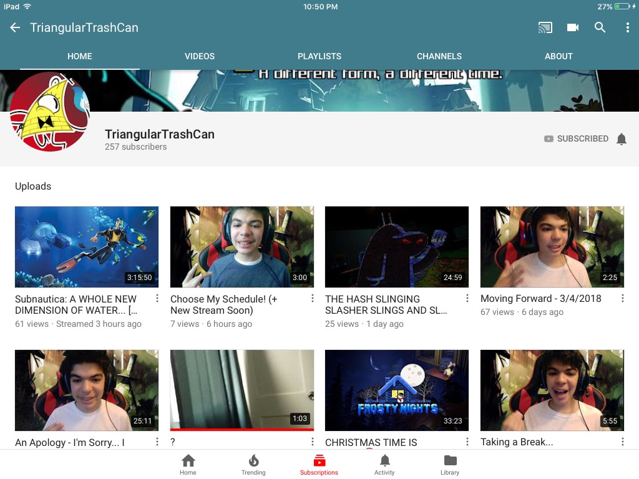
Task: Go to Home in bottom navigation
Action: [x=188, y=465]
